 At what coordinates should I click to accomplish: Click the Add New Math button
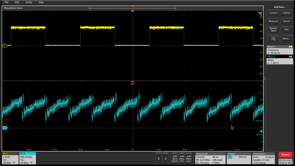175,158
